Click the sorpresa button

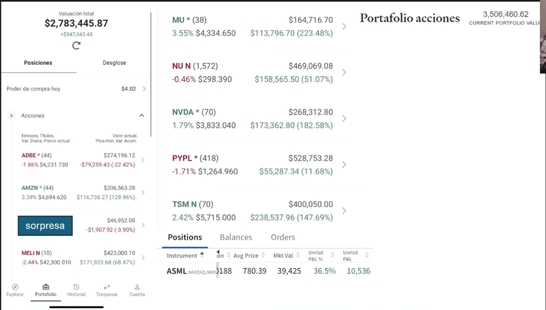pos(45,226)
